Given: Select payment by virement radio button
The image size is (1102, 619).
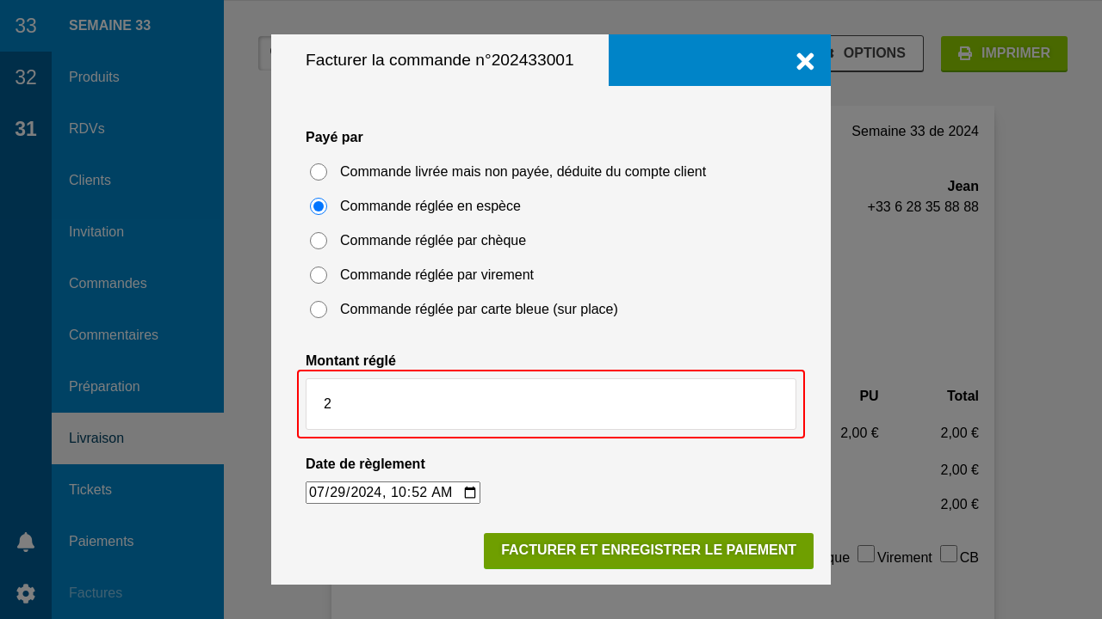Looking at the screenshot, I should (319, 275).
